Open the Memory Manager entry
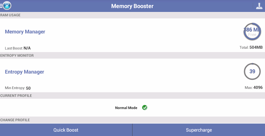Image resolution: width=265 pixels, height=136 pixels. tap(25, 32)
